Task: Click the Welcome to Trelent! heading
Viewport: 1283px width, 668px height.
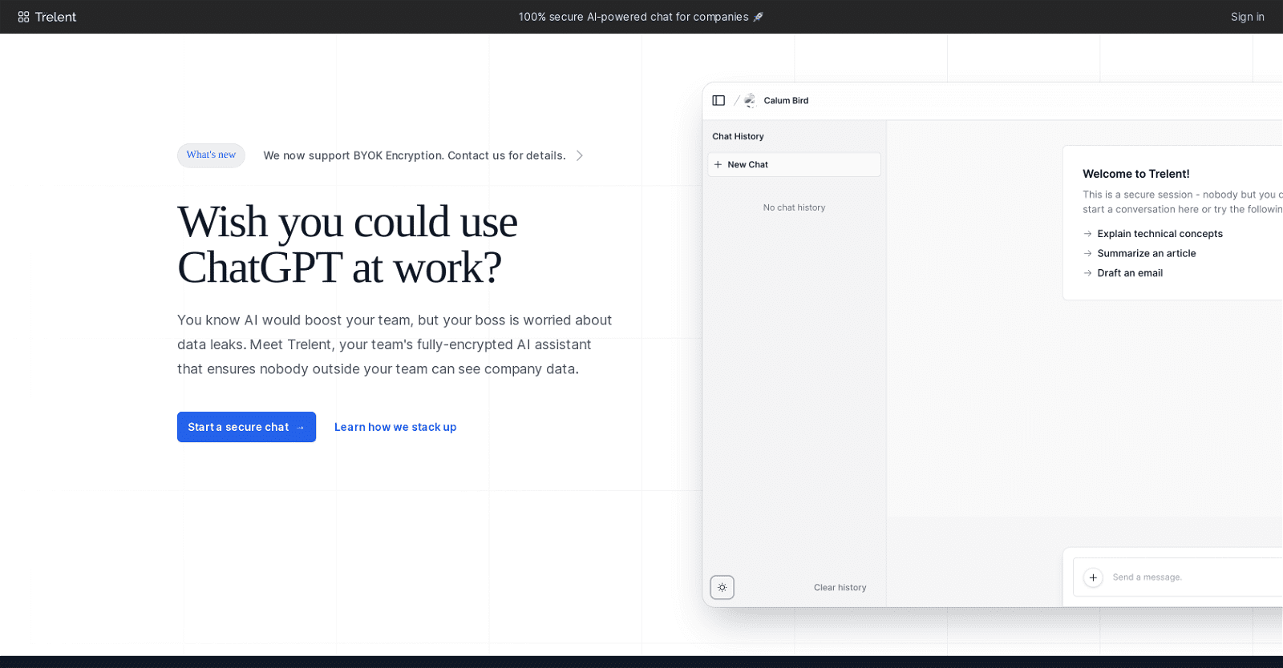Action: pyautogui.click(x=1135, y=174)
